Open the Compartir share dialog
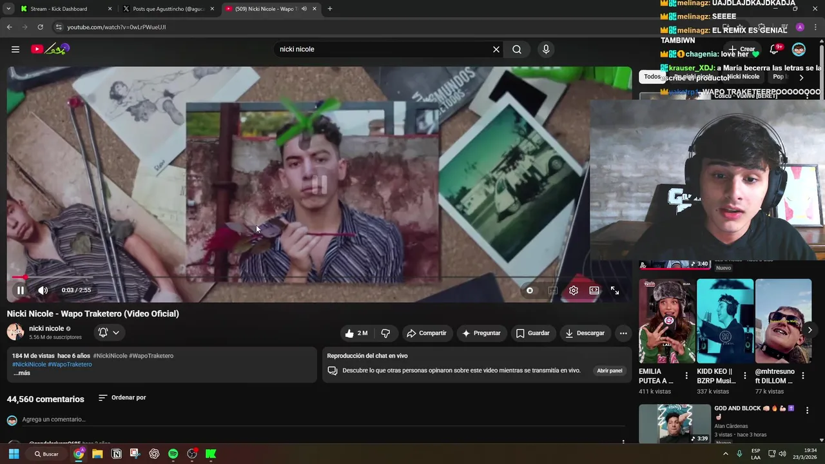 (x=426, y=333)
